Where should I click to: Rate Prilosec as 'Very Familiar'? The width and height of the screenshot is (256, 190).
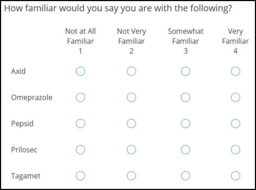[x=235, y=150]
